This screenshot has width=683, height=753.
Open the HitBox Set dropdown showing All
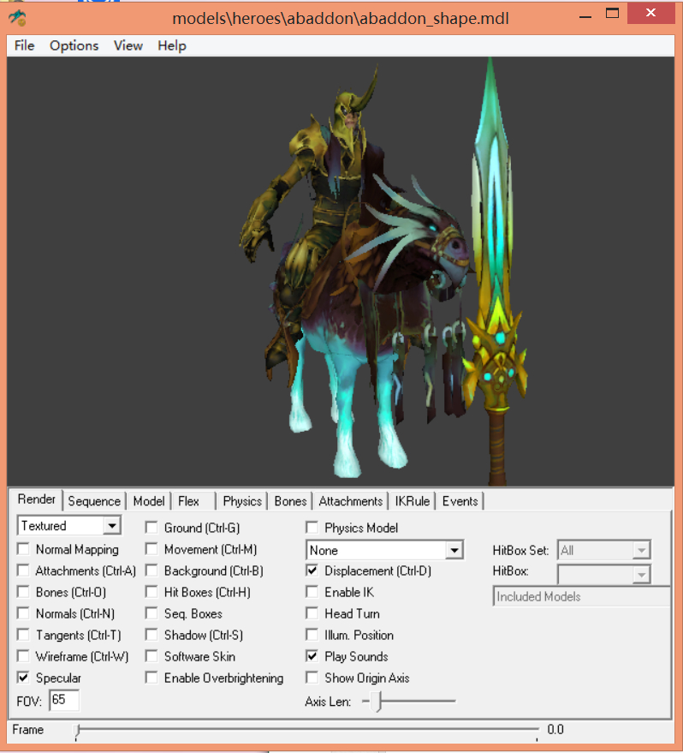pyautogui.click(x=641, y=550)
